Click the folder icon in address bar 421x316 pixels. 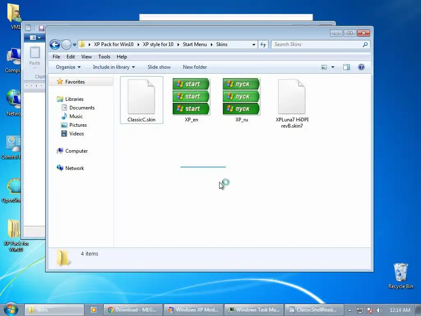[82, 44]
